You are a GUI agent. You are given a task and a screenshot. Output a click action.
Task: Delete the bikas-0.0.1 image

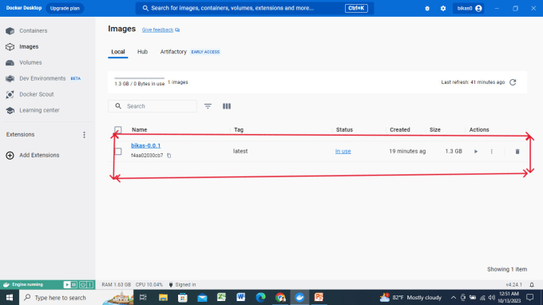tap(517, 152)
